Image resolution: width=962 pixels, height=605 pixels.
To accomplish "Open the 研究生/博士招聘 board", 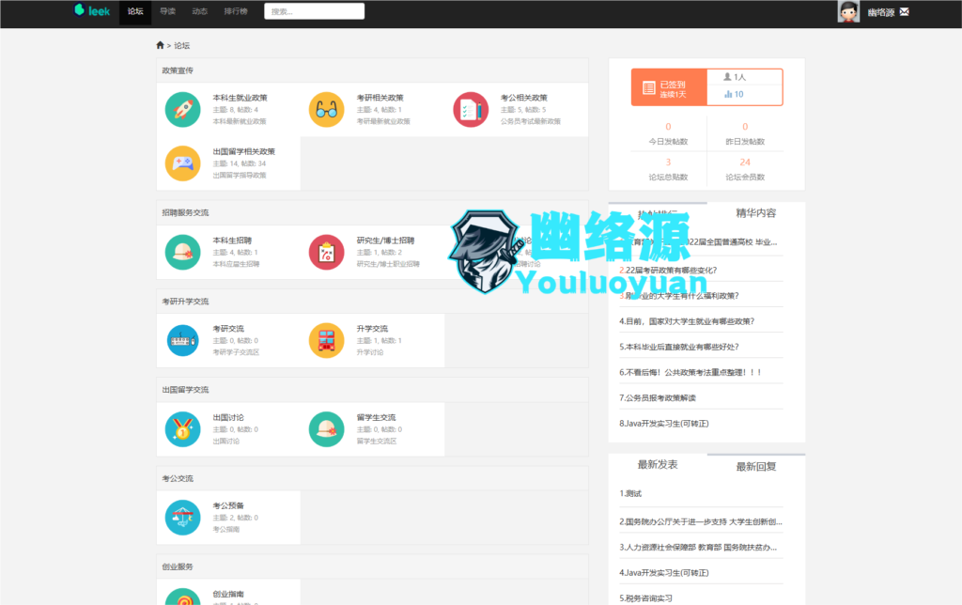I will pos(385,240).
